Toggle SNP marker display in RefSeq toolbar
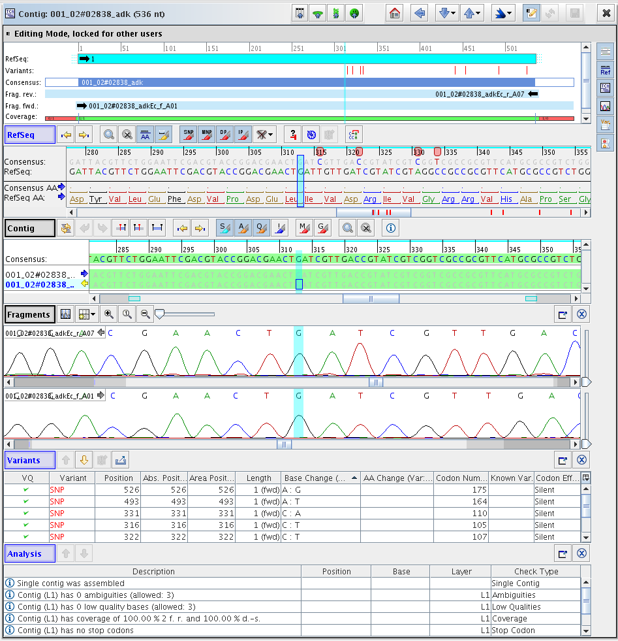The width and height of the screenshot is (618, 641). [189, 135]
